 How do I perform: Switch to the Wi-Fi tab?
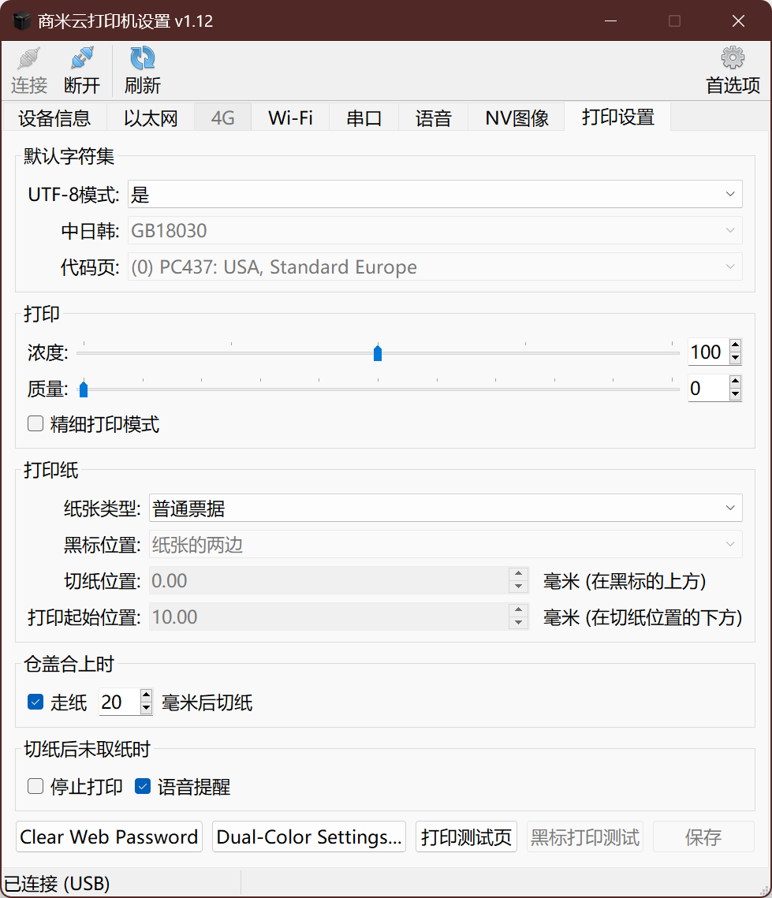tap(290, 118)
